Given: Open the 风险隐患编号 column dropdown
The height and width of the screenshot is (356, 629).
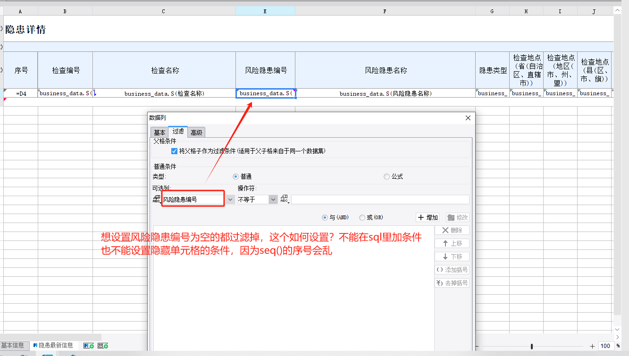Looking at the screenshot, I should [230, 199].
